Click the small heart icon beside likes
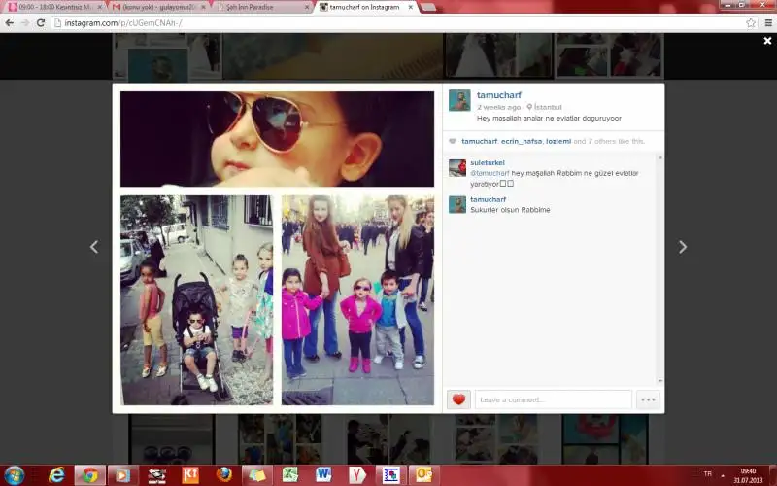Image resolution: width=777 pixels, height=486 pixels. tap(452, 141)
